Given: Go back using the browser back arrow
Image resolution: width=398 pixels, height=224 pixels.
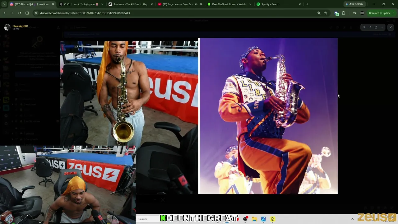Looking at the screenshot, I should click(5, 13).
